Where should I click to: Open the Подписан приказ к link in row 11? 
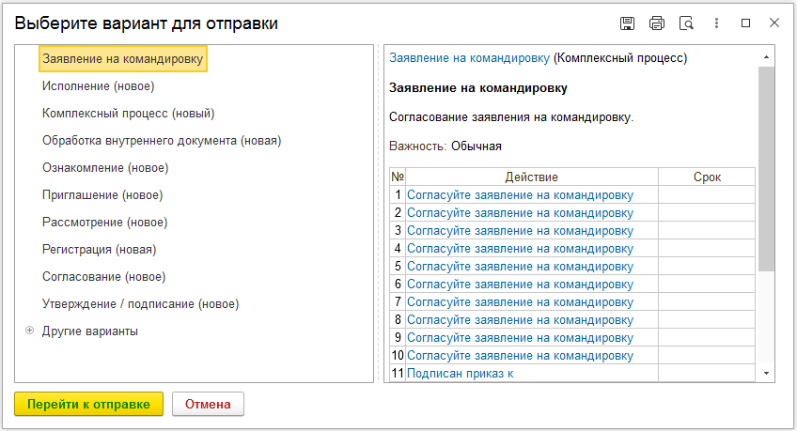coord(460,374)
